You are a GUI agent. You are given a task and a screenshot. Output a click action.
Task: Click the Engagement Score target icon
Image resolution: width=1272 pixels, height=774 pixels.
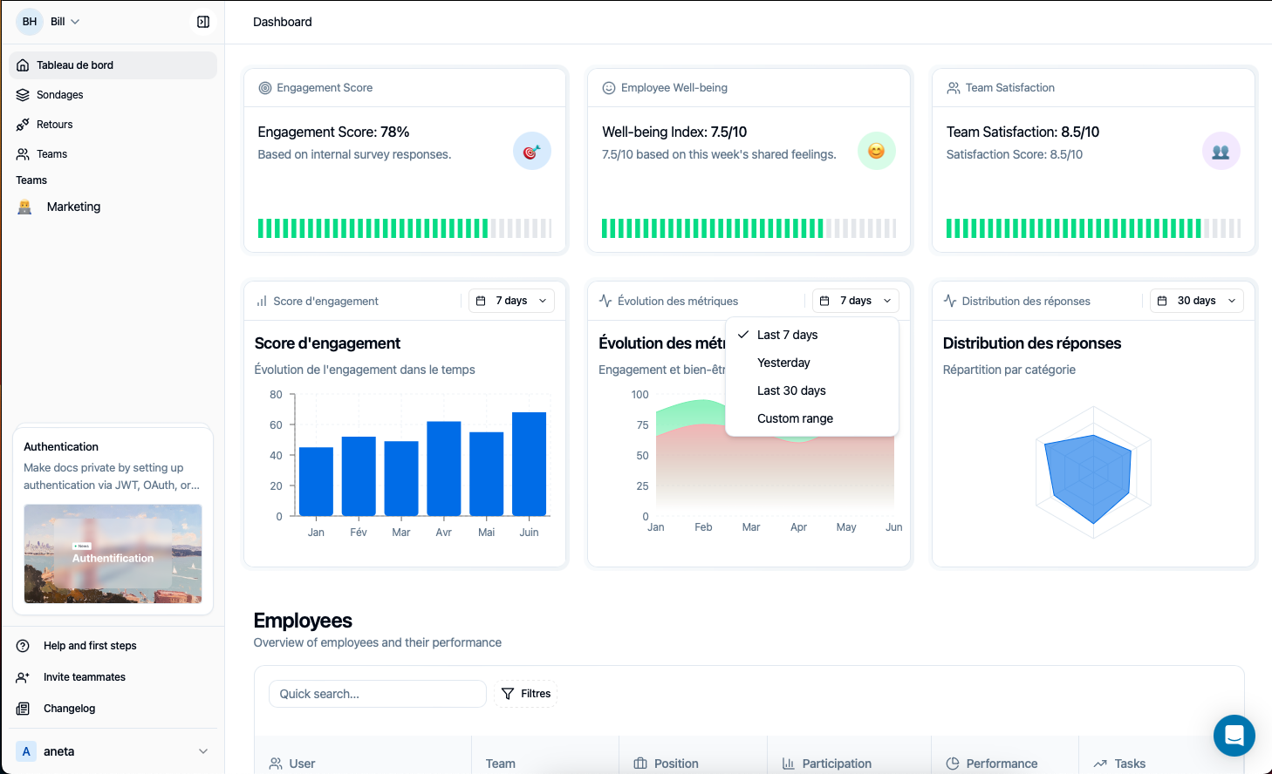[531, 150]
